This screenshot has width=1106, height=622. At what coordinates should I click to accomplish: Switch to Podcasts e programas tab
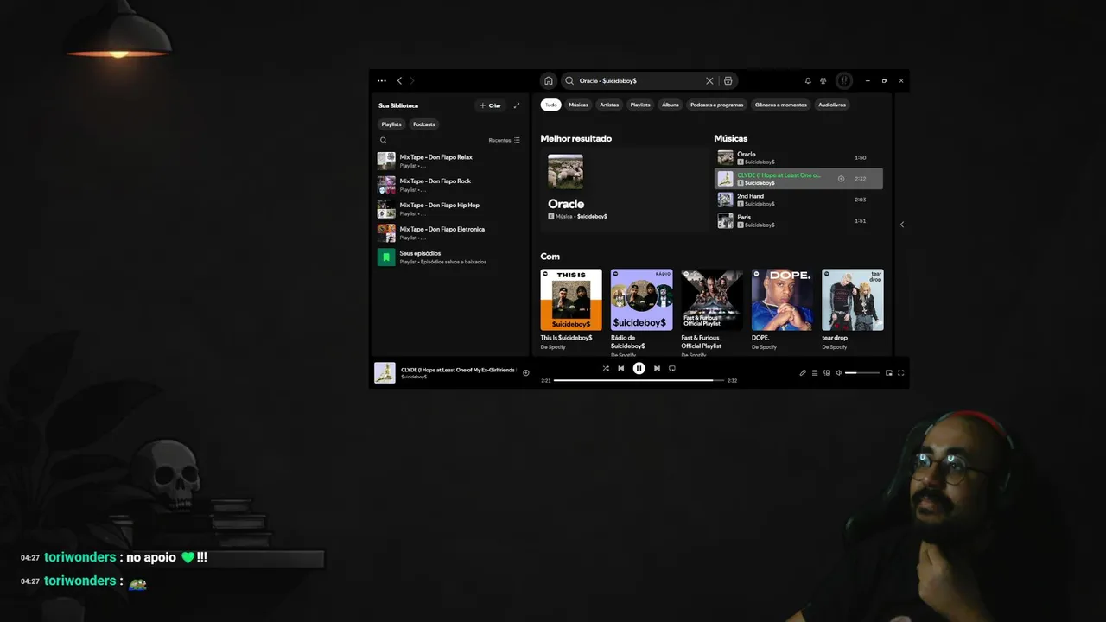(x=717, y=105)
